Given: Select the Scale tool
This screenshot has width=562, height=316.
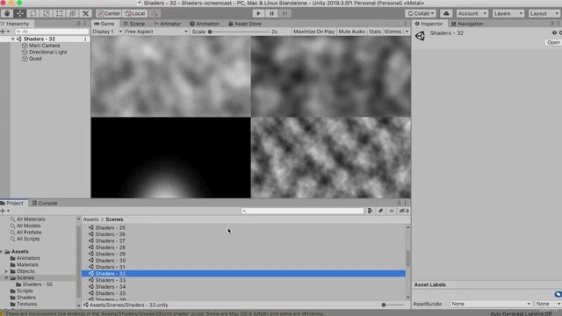Looking at the screenshot, I should (x=47, y=13).
